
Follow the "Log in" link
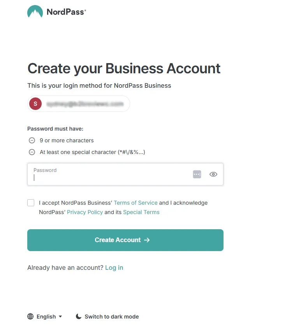[x=114, y=267]
